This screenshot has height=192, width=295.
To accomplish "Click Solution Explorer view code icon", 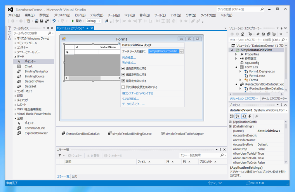I will click(x=281, y=34).
